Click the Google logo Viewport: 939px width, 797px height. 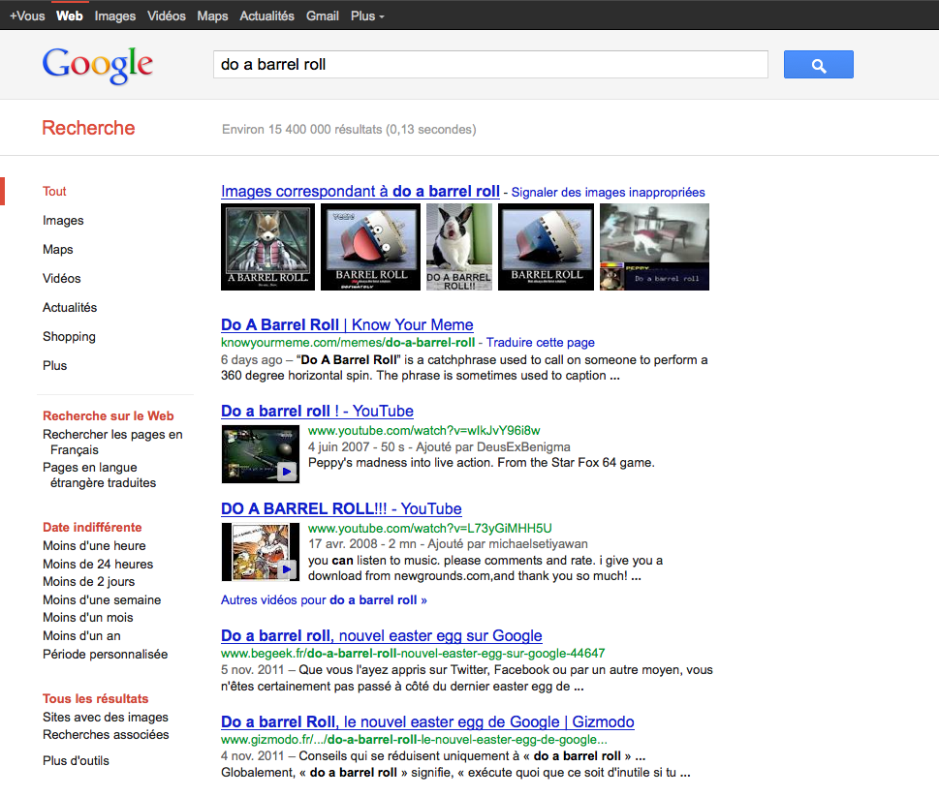98,65
